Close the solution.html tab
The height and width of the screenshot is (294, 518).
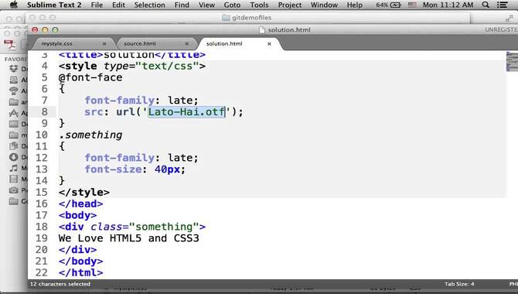pos(269,43)
